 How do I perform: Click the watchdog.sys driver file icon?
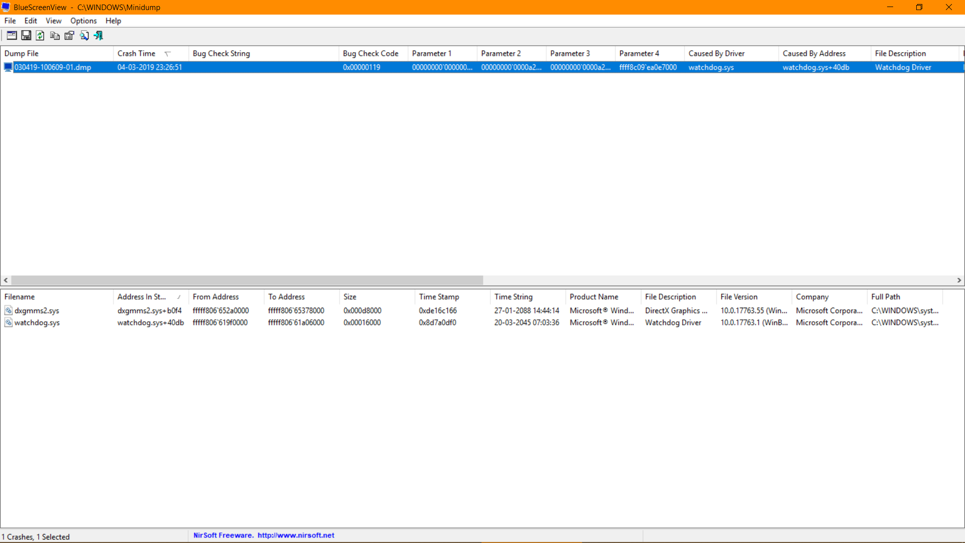tap(9, 322)
